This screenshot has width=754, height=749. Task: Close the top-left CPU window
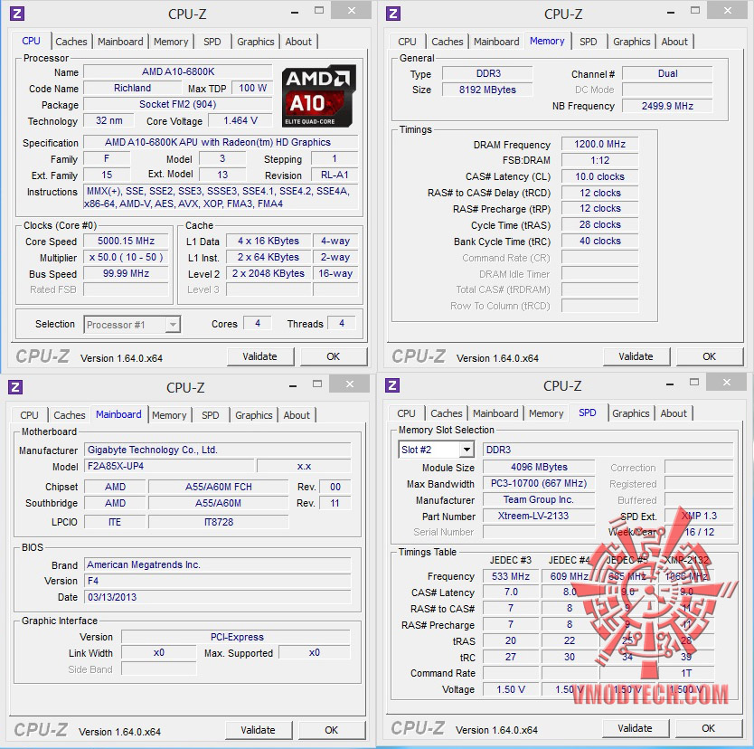[x=352, y=10]
